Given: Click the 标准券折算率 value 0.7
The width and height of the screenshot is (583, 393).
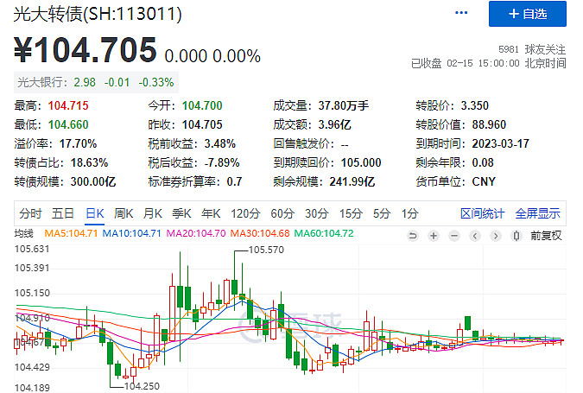Looking at the screenshot, I should coord(235,181).
